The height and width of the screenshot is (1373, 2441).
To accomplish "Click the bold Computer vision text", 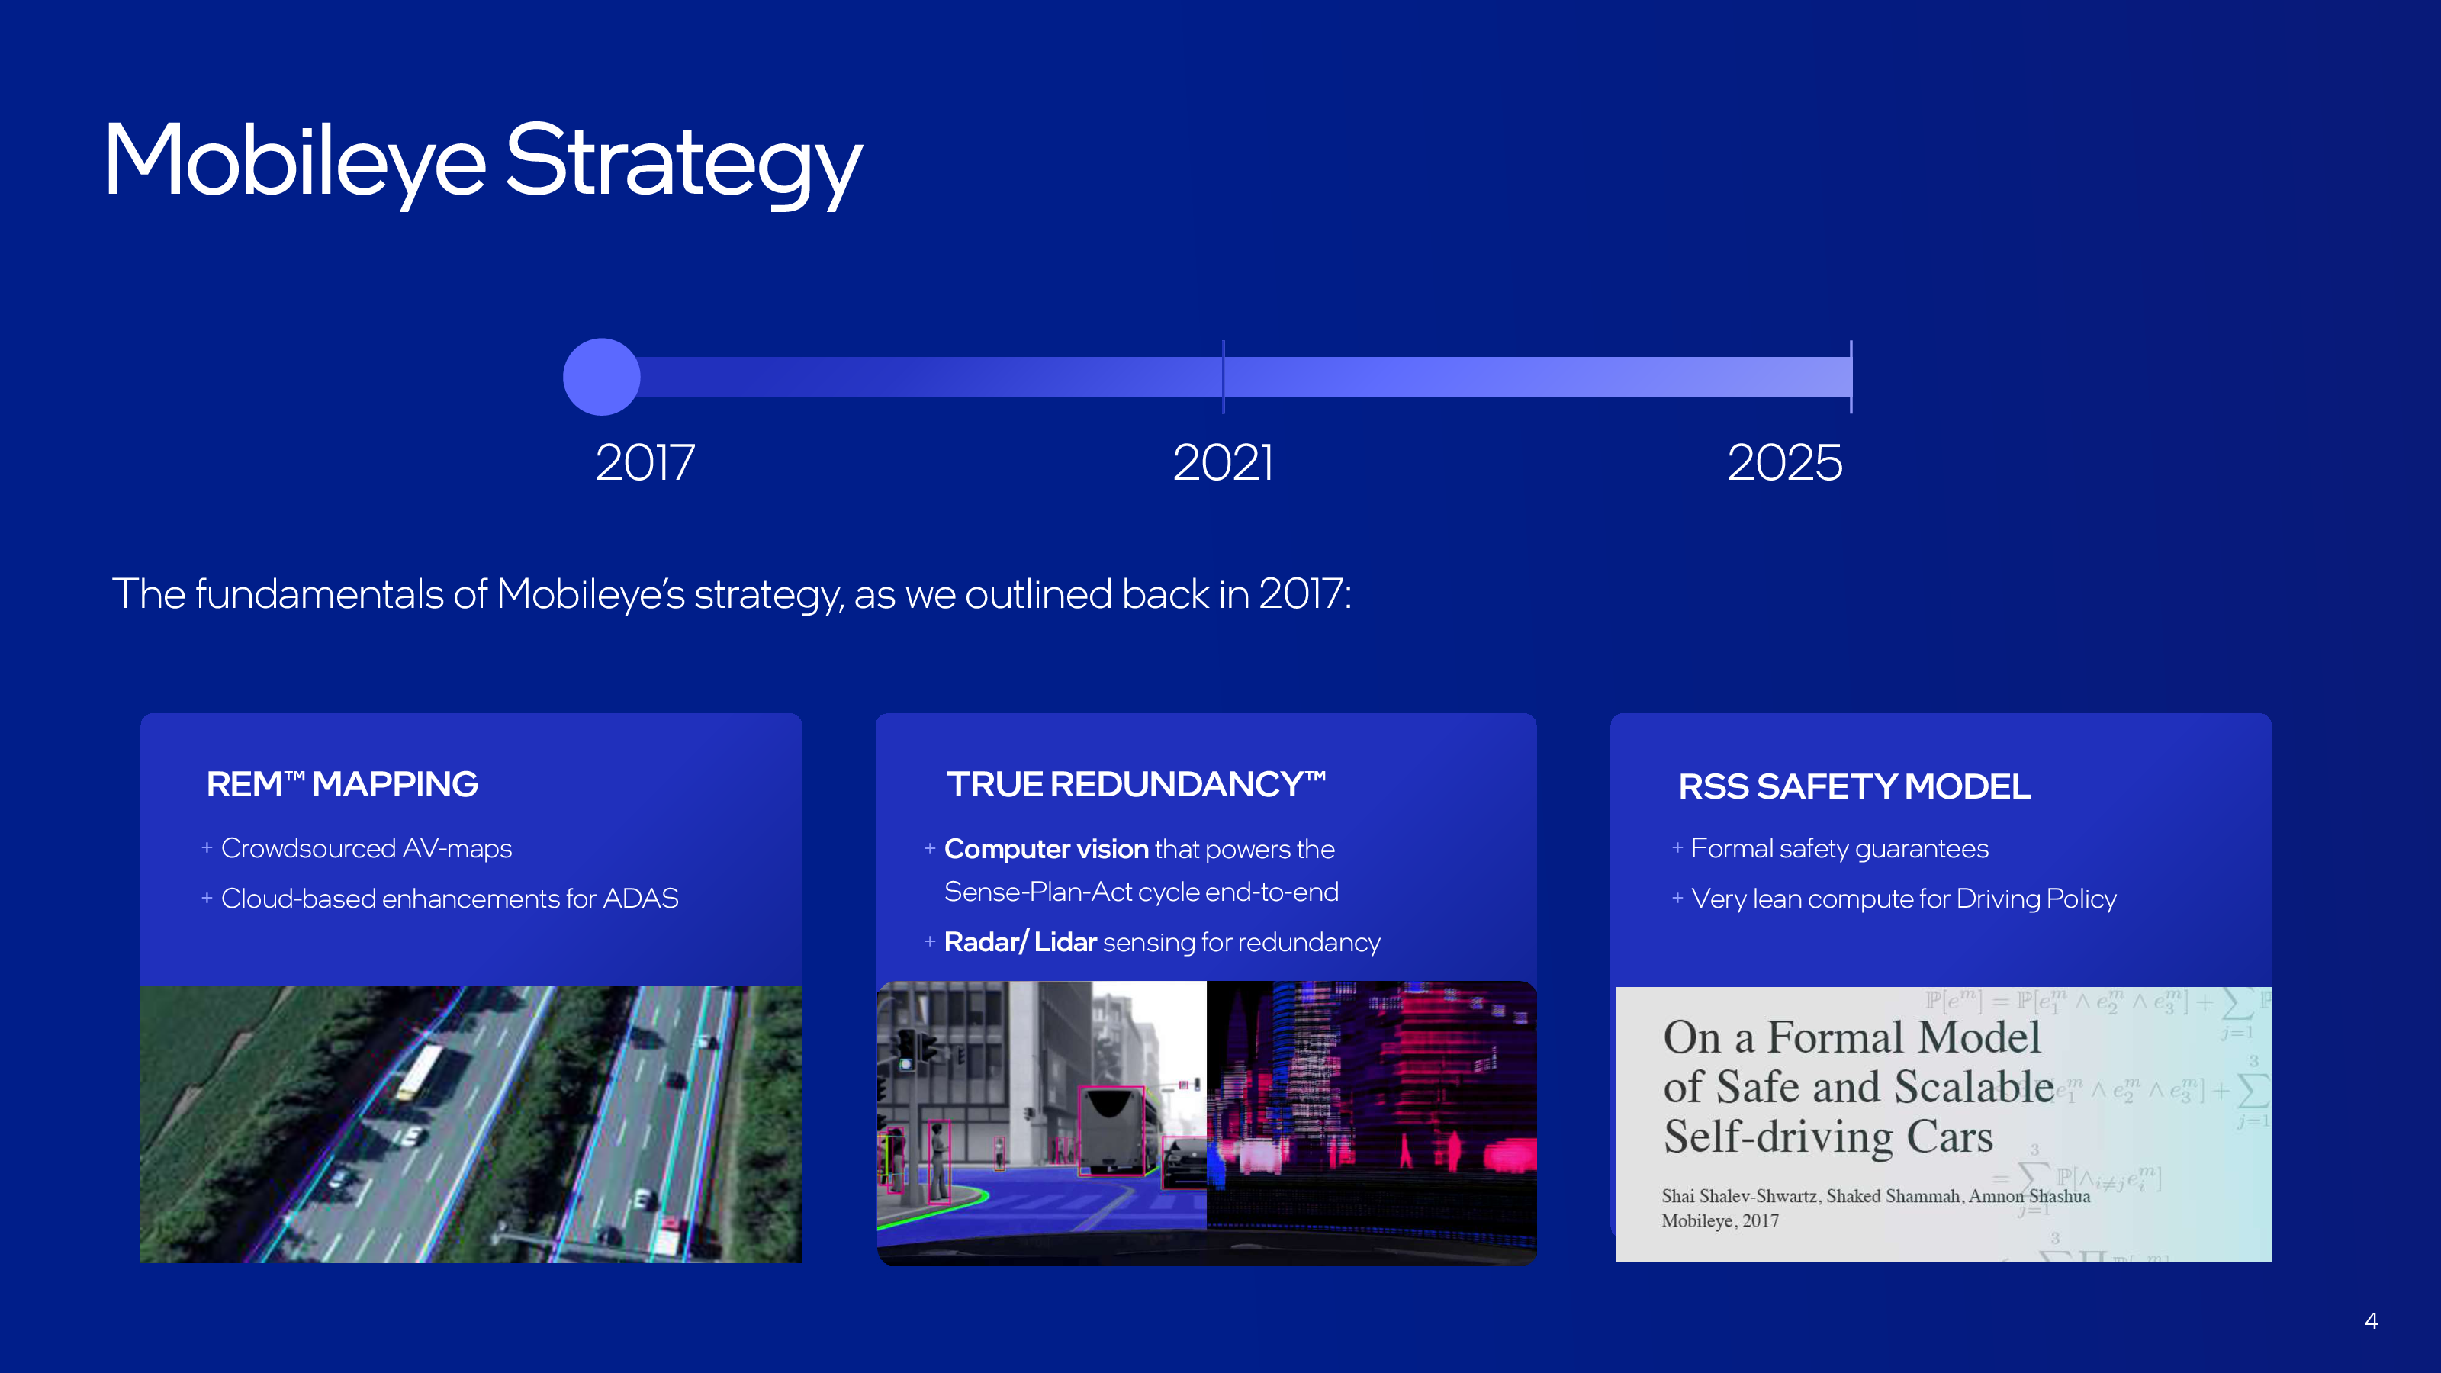I will point(1046,849).
